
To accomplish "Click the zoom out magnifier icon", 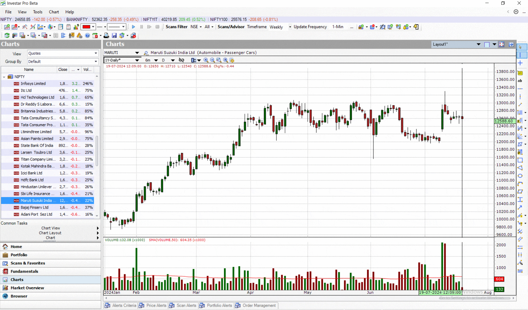I will click(212, 60).
